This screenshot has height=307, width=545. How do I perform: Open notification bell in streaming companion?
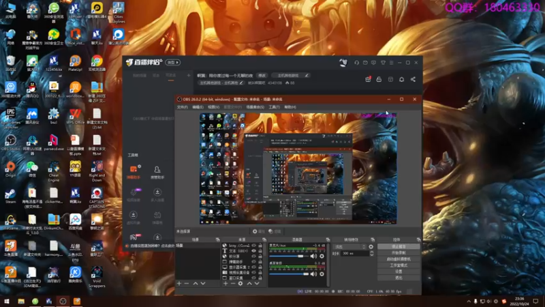click(x=401, y=79)
